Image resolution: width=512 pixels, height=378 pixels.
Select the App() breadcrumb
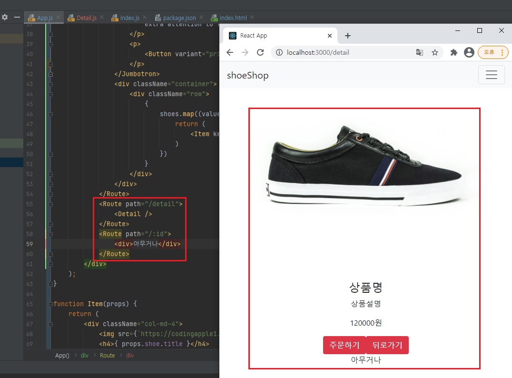tap(62, 356)
